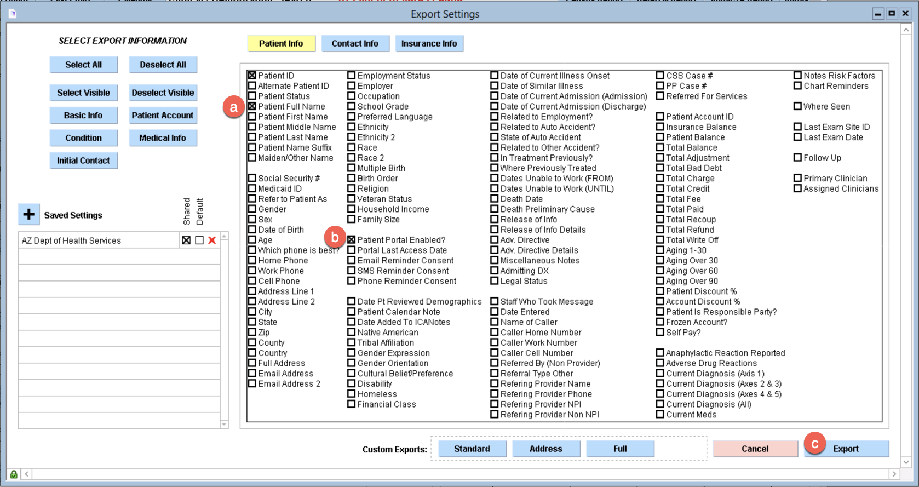Enable the Homeless checkbox
The width and height of the screenshot is (919, 487).
coord(352,394)
